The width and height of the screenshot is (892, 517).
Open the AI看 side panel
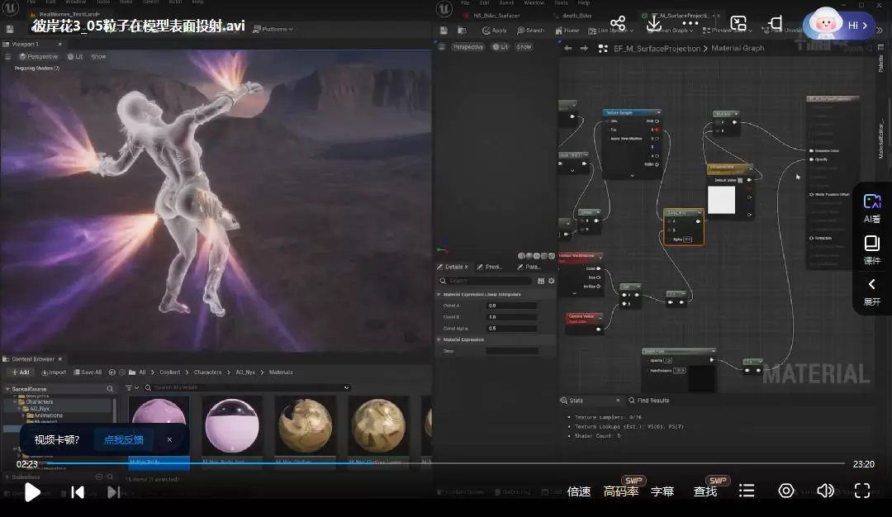click(871, 208)
